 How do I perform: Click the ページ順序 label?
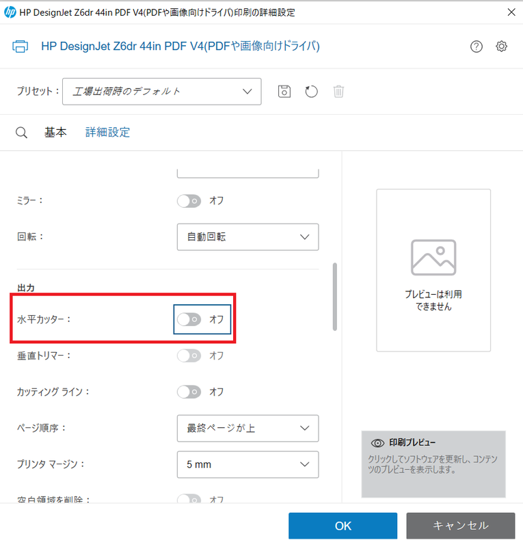point(42,428)
